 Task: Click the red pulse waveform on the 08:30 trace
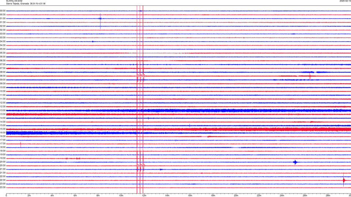tap(141, 76)
